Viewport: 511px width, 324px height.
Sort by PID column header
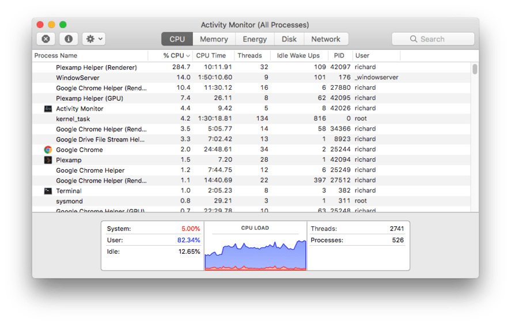[x=340, y=56]
